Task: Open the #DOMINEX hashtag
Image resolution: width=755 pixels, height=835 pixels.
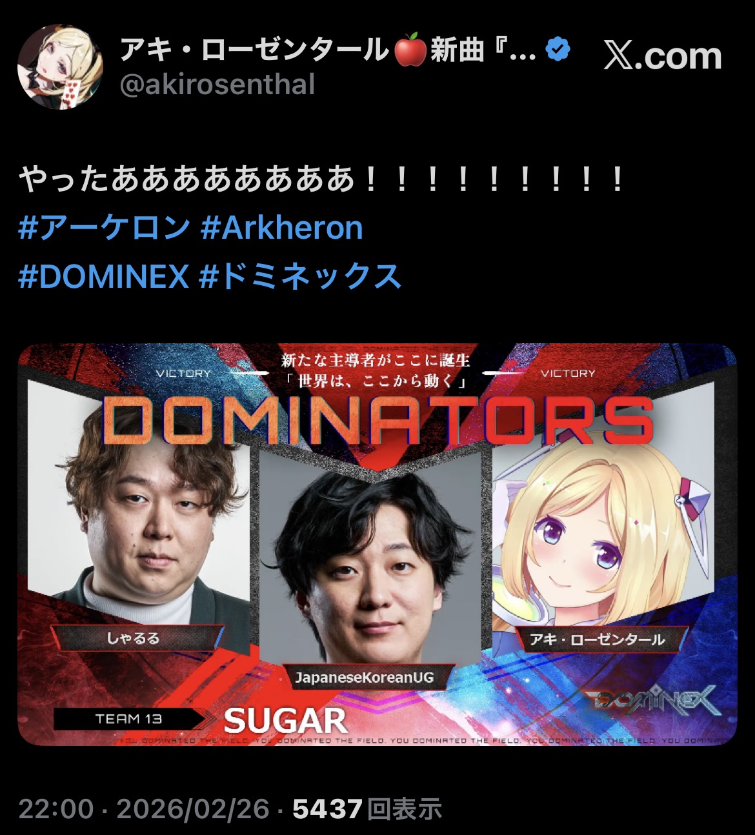Action: point(103,276)
